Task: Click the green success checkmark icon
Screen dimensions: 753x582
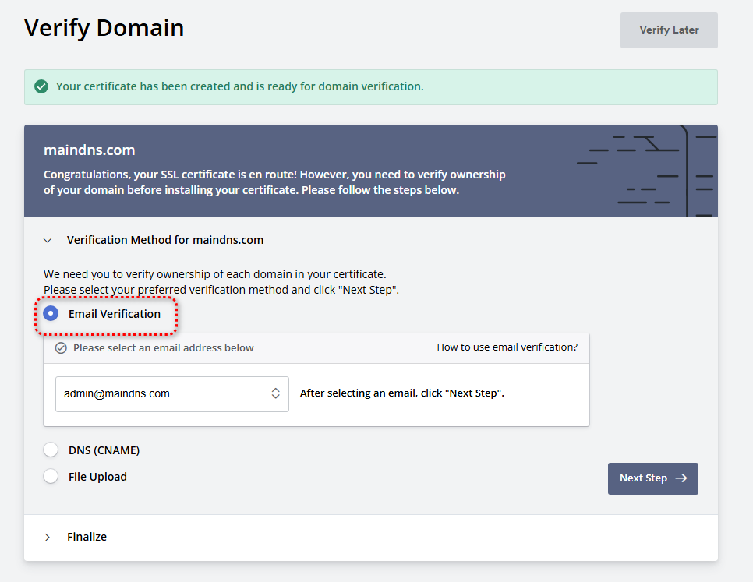Action: 41,86
